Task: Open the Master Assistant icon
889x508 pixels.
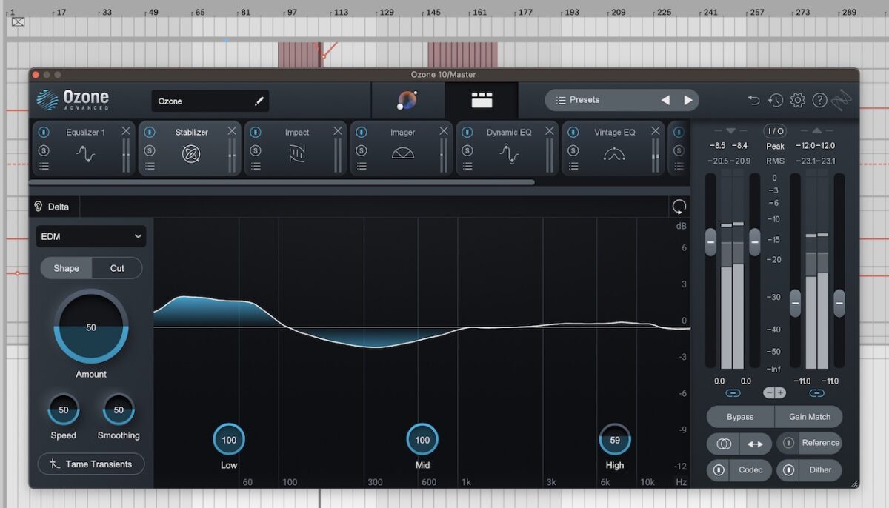Action: [407, 100]
